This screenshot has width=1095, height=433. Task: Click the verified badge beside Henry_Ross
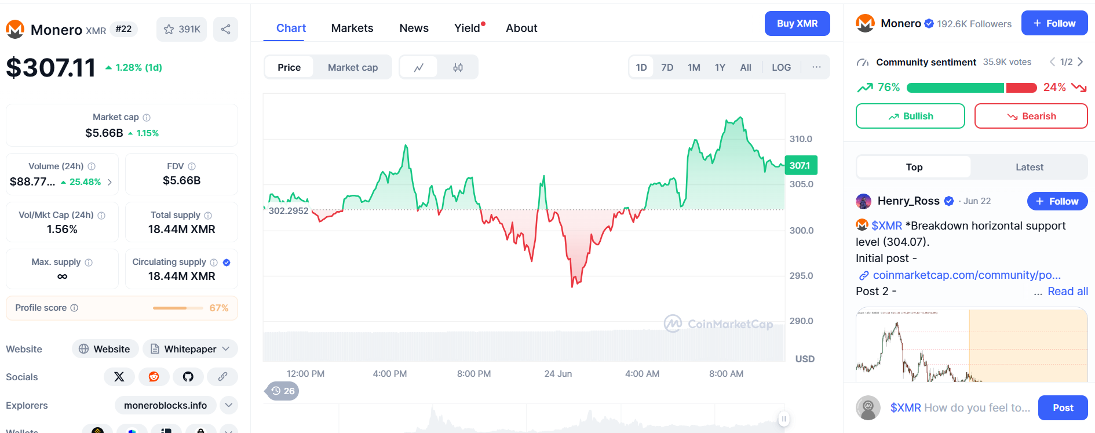948,201
